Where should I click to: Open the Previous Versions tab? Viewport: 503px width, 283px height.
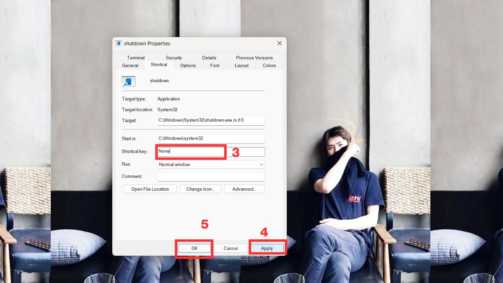pos(254,58)
